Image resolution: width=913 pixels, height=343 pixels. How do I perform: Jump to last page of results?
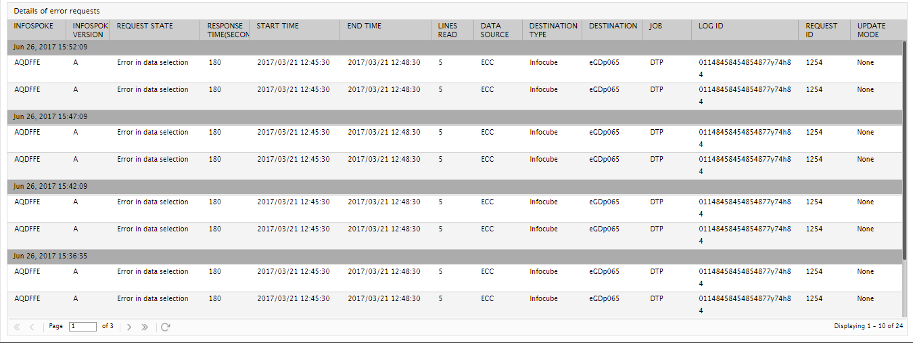pyautogui.click(x=145, y=327)
